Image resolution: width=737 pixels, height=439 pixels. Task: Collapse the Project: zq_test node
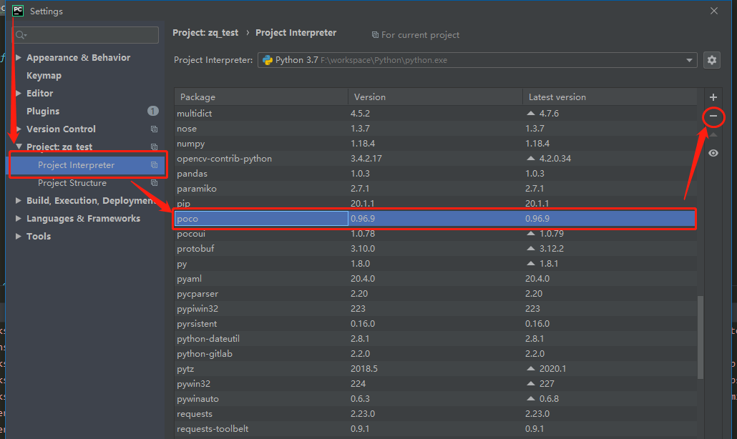pos(17,146)
